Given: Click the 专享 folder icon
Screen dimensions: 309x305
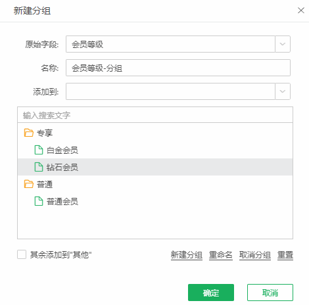Looking at the screenshot, I should coord(28,133).
